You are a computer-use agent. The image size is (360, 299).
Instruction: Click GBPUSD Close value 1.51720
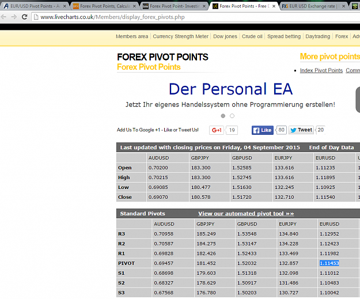click(242, 197)
